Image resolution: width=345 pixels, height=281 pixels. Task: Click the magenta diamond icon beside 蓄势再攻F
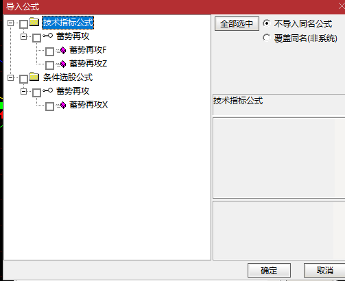[x=63, y=50]
